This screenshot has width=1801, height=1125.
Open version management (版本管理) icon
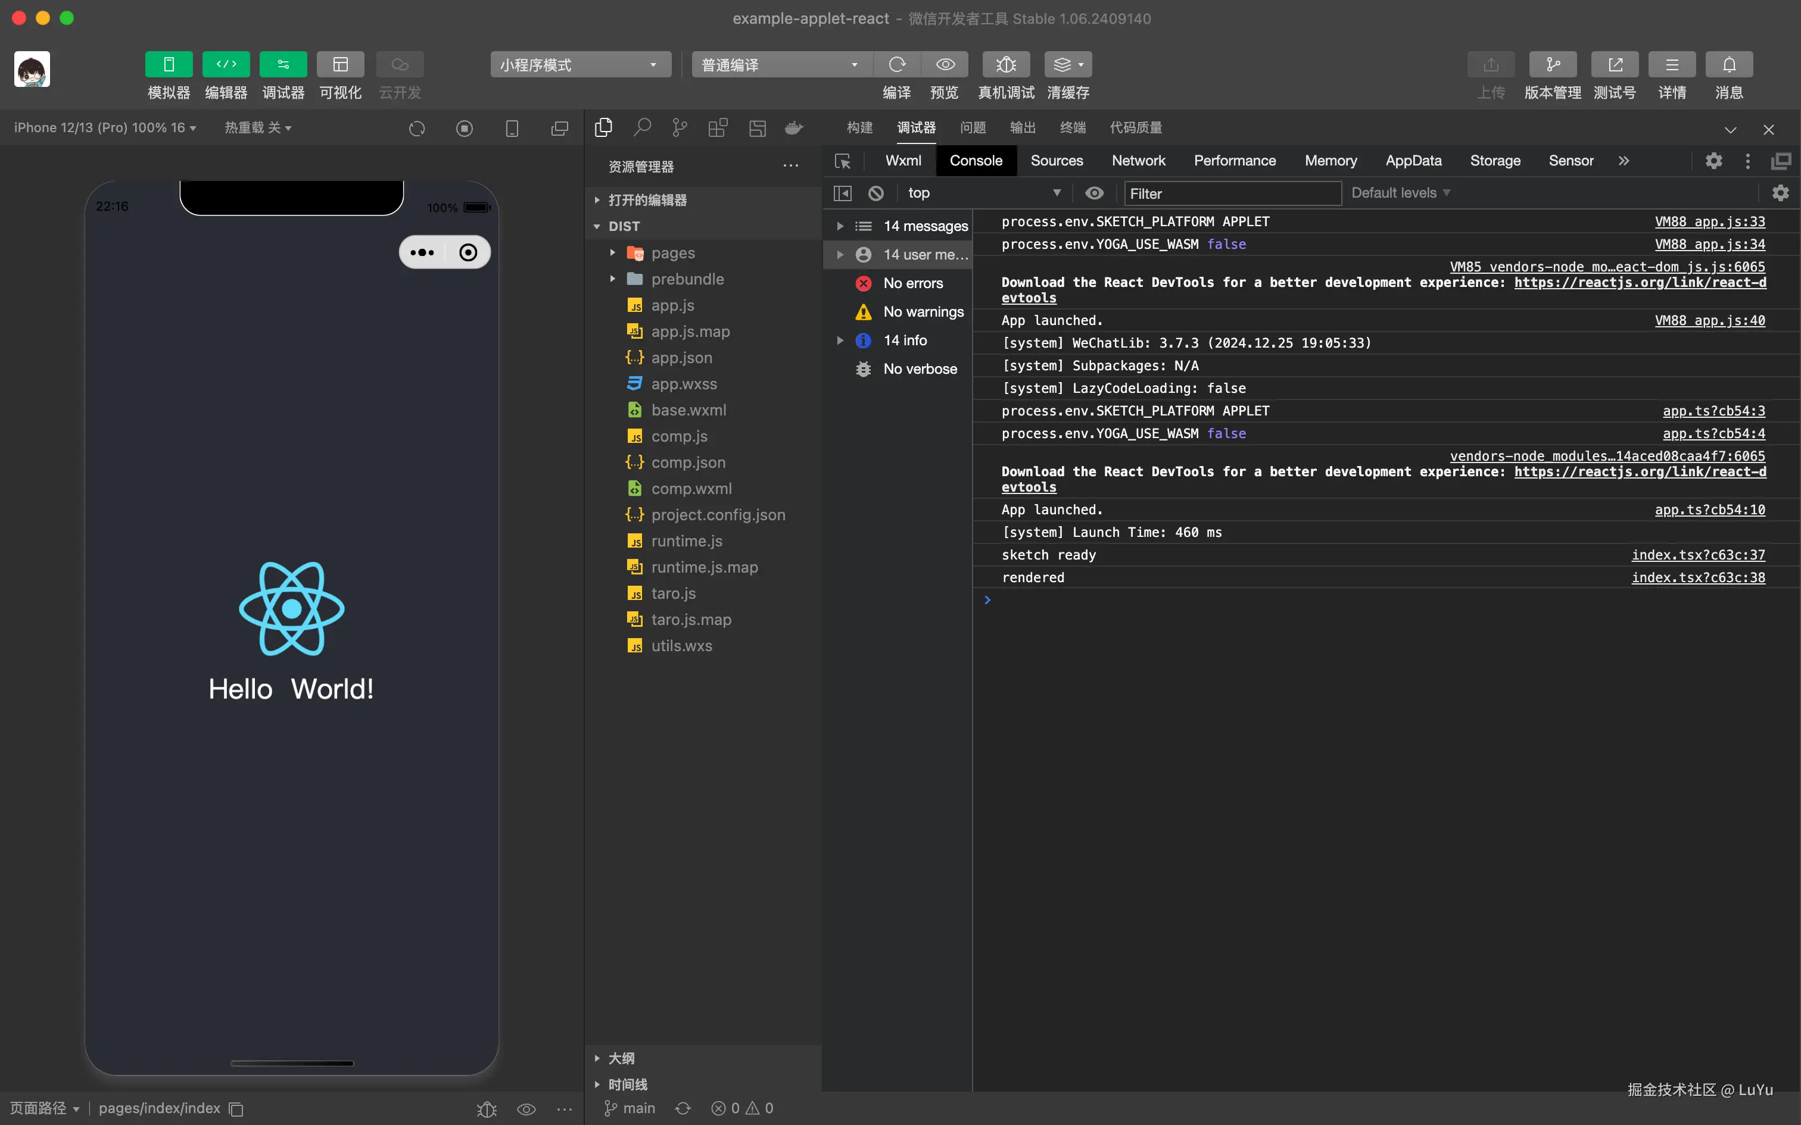point(1553,65)
